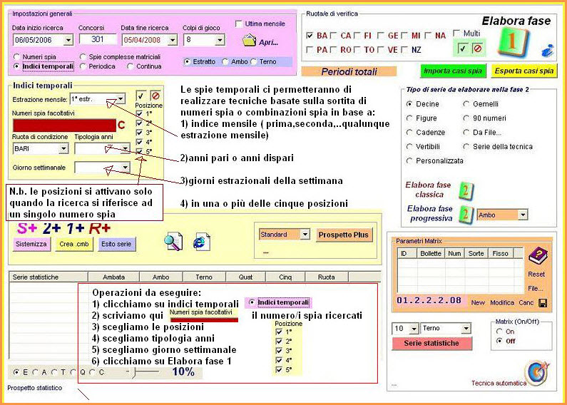Click the Sorte column header in Matrix
The height and width of the screenshot is (405, 567).
[x=476, y=254]
